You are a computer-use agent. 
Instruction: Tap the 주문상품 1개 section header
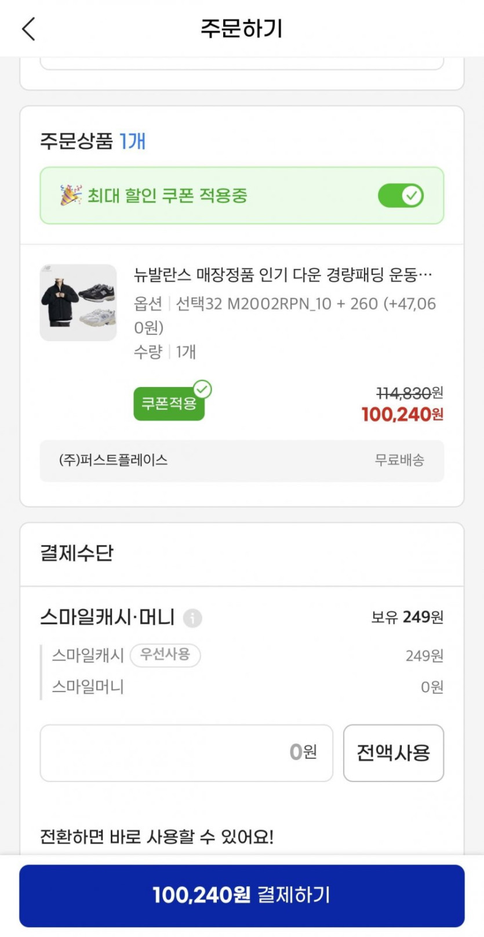[x=93, y=141]
